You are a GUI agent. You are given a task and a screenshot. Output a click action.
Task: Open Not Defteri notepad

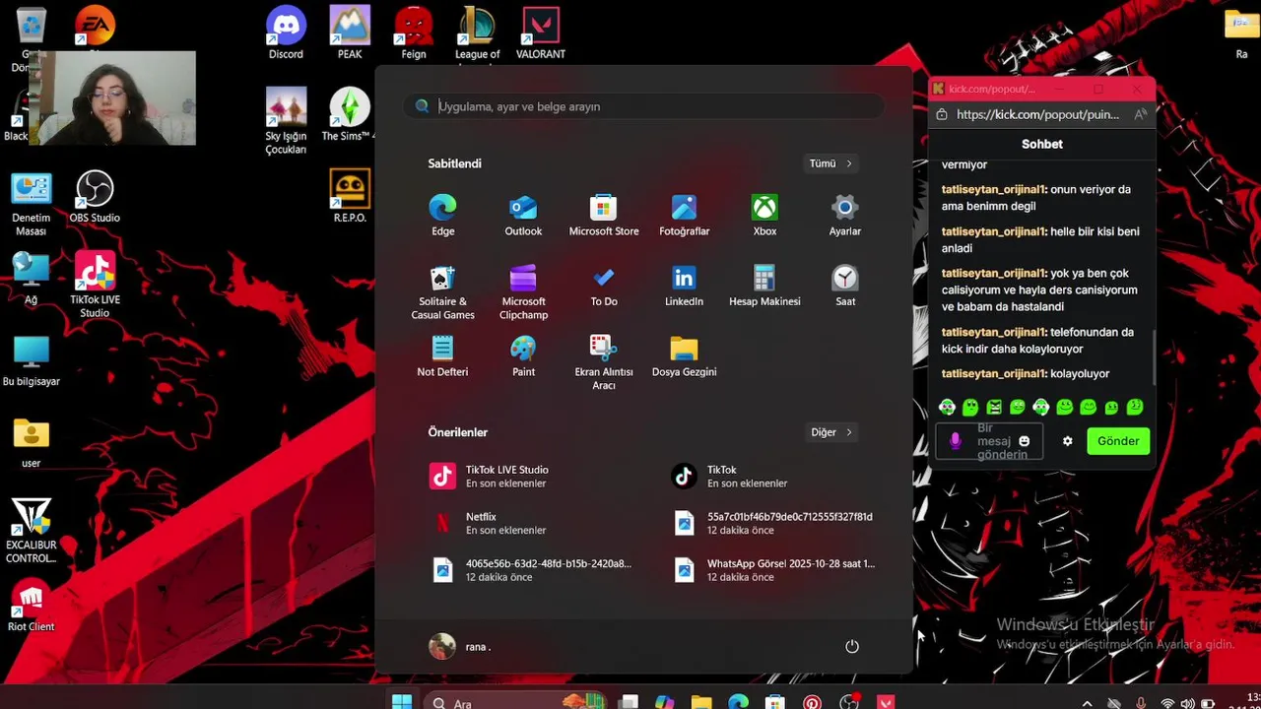coord(442,356)
